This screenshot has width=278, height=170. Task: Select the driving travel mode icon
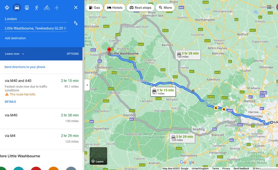point(17,8)
